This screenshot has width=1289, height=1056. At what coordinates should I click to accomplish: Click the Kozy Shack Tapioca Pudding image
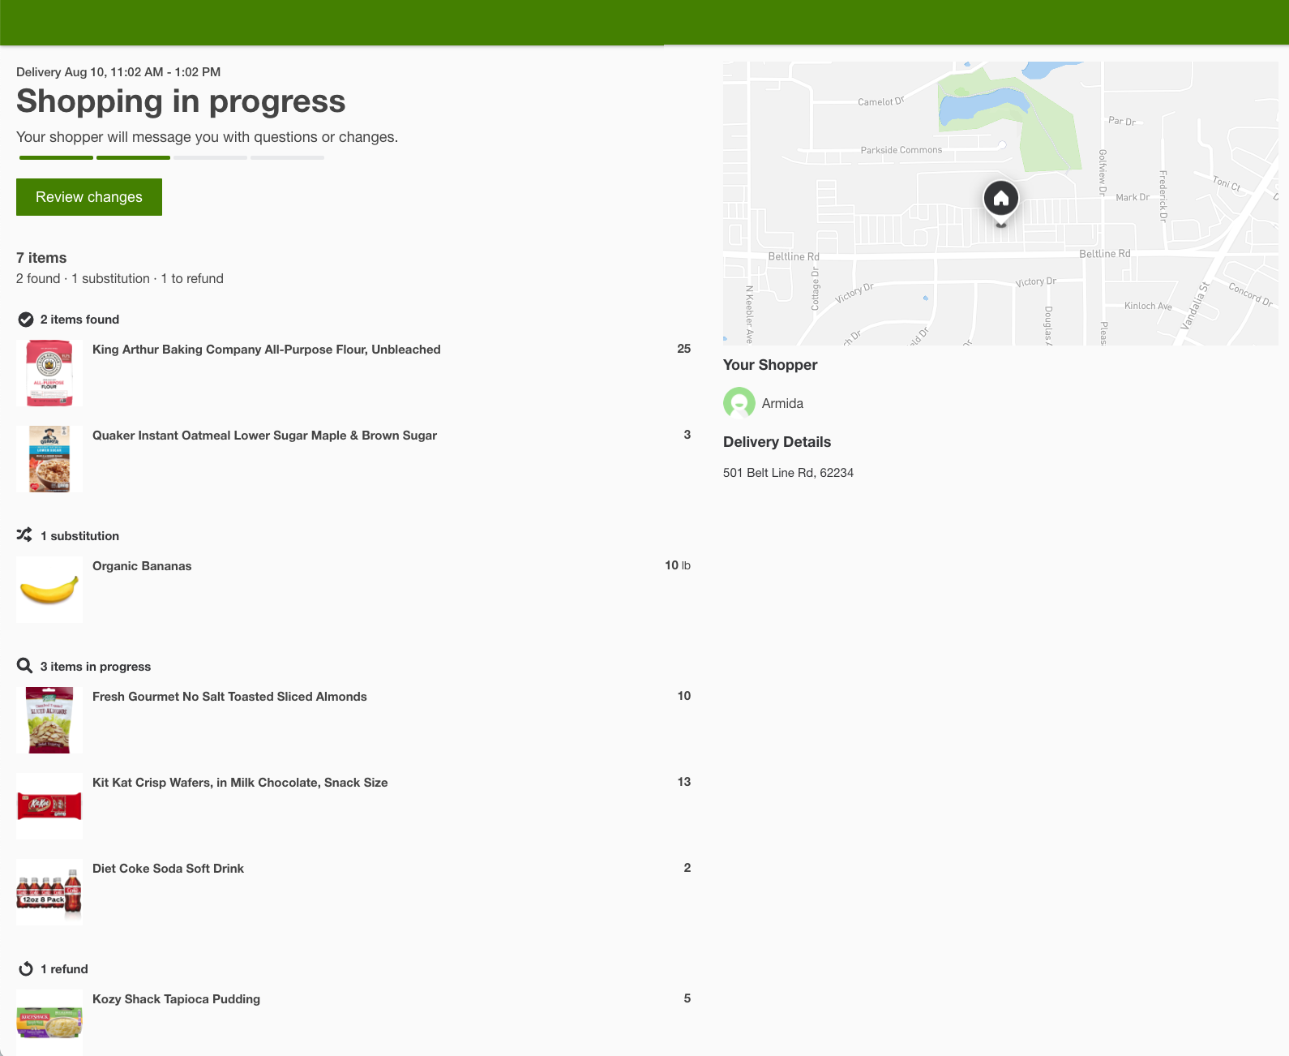pyautogui.click(x=49, y=1022)
